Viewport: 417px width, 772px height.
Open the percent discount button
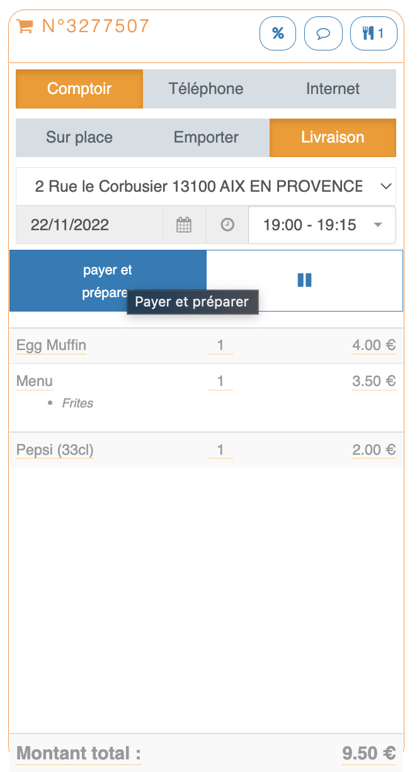(278, 33)
